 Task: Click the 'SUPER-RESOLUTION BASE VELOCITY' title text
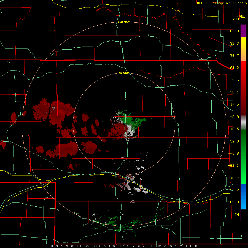pos(87,246)
